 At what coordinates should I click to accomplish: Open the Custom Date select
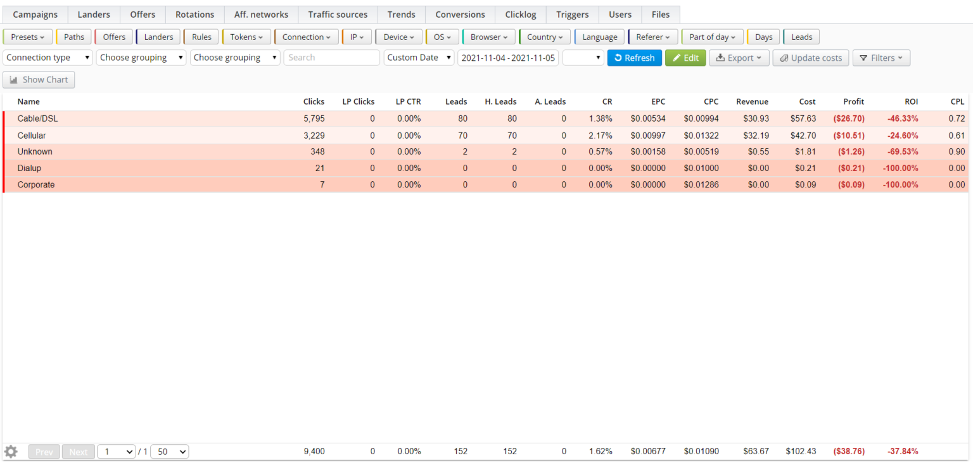coord(419,58)
